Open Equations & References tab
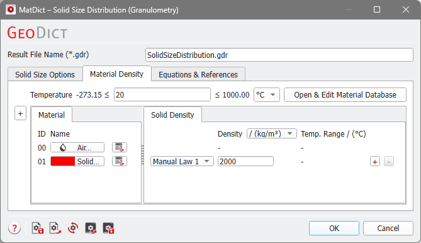421x243 pixels. point(198,74)
